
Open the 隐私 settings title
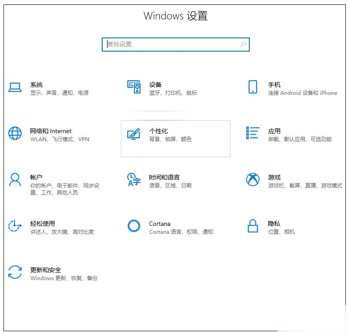(274, 224)
